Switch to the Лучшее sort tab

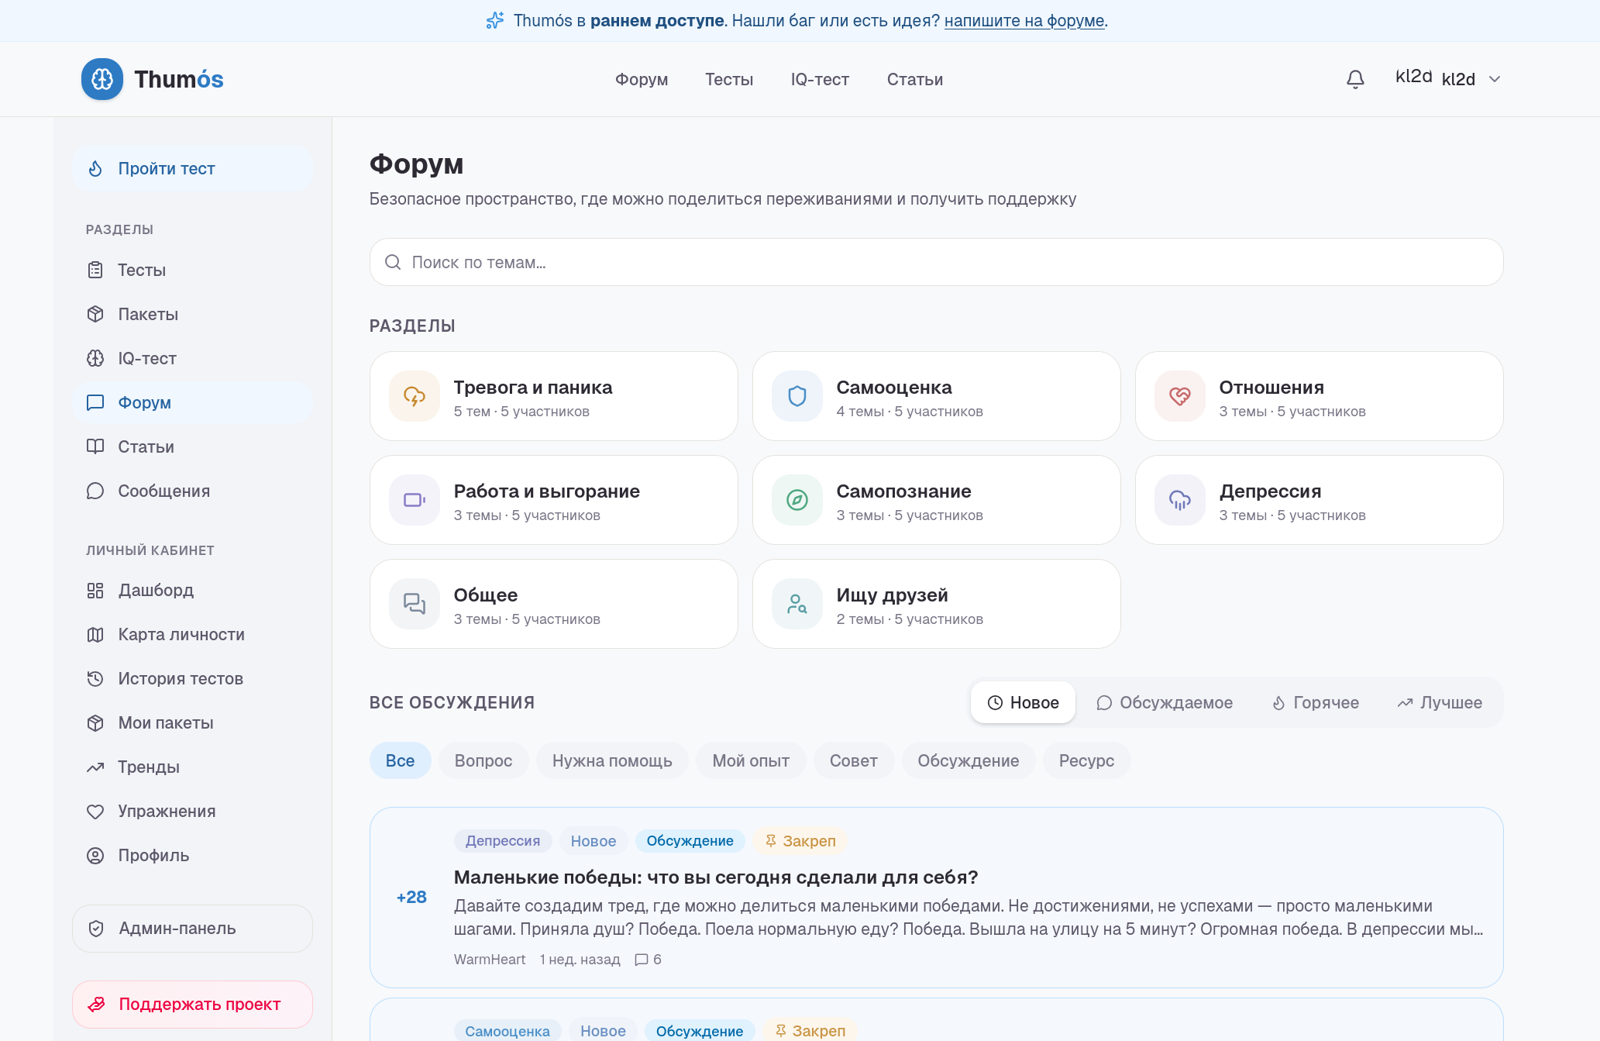(x=1440, y=702)
